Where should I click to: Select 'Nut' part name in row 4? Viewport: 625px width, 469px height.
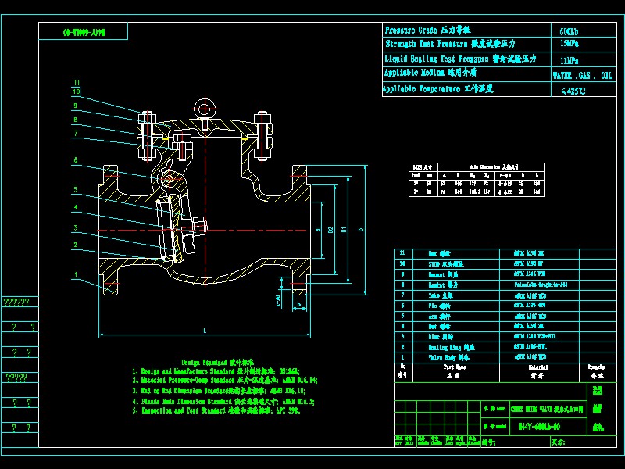(x=440, y=327)
